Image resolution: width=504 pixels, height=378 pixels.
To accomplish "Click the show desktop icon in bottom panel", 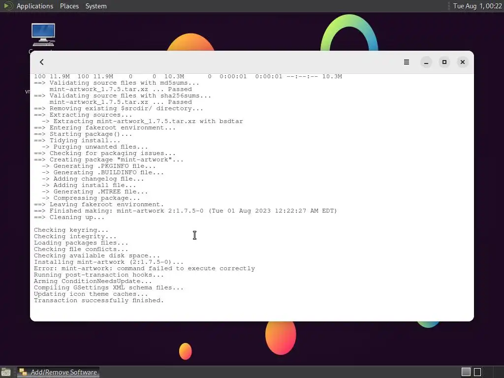I will click(6, 373).
